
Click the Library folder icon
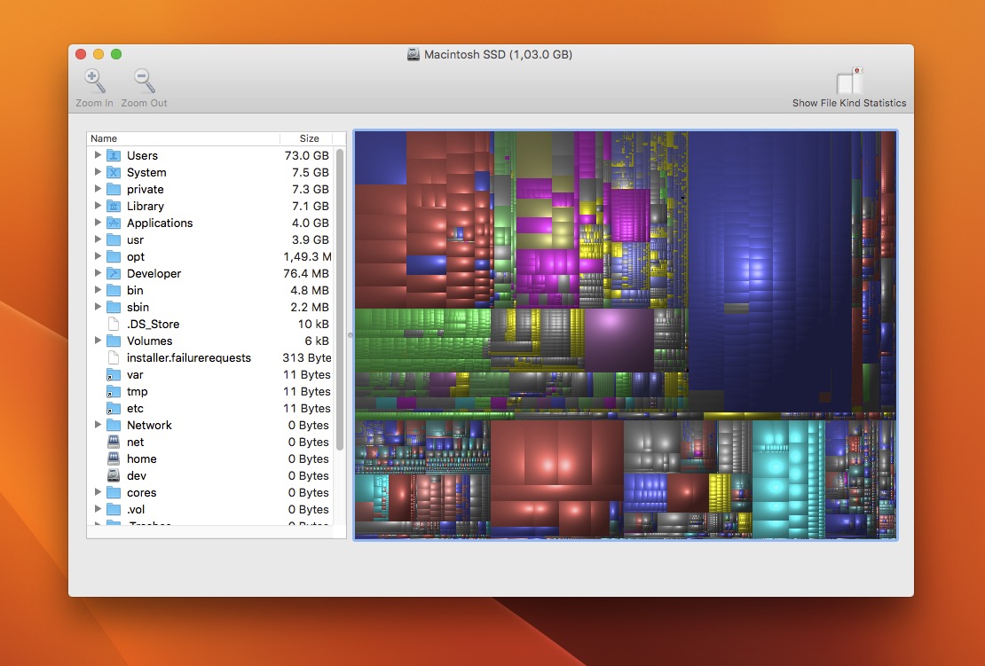[x=113, y=206]
